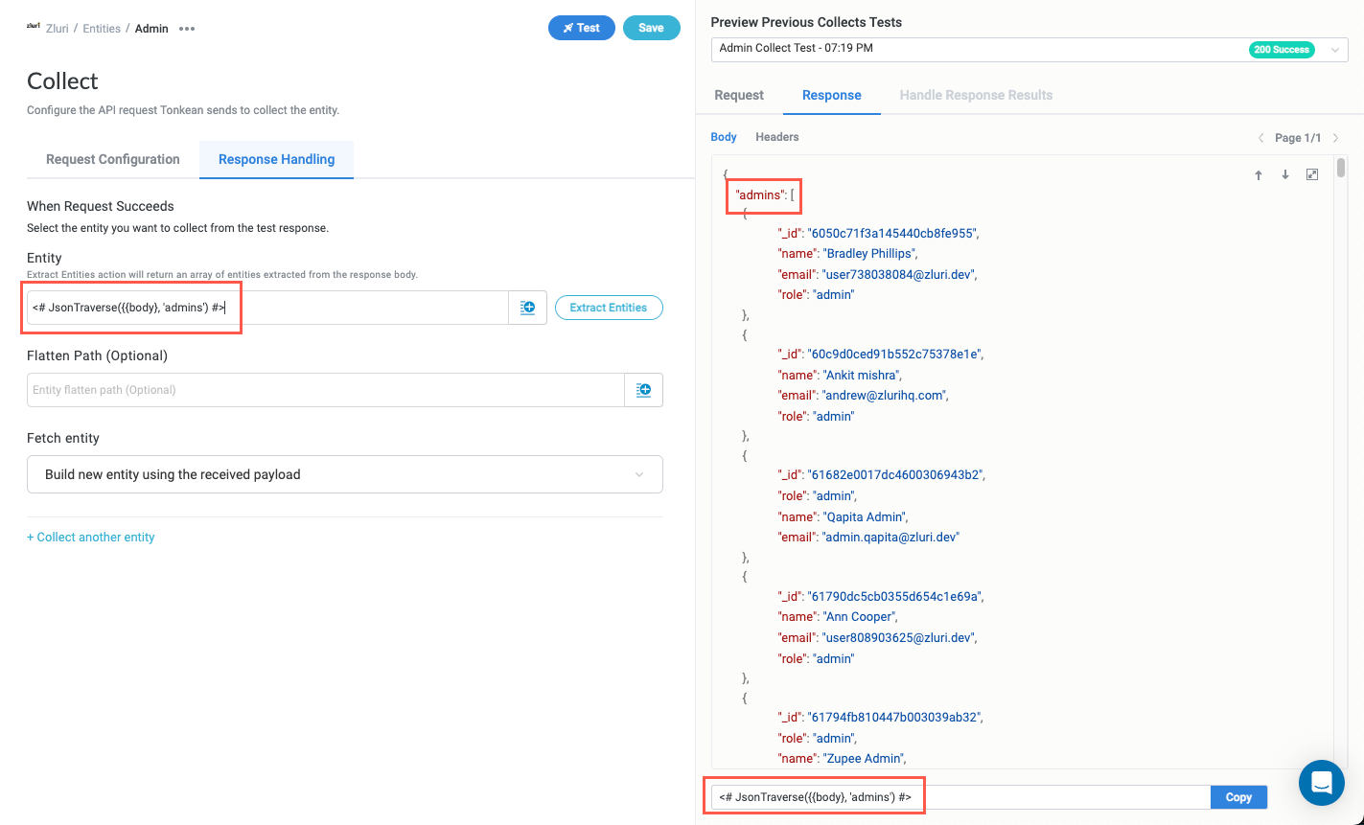Open the chat support bubble

(x=1321, y=783)
